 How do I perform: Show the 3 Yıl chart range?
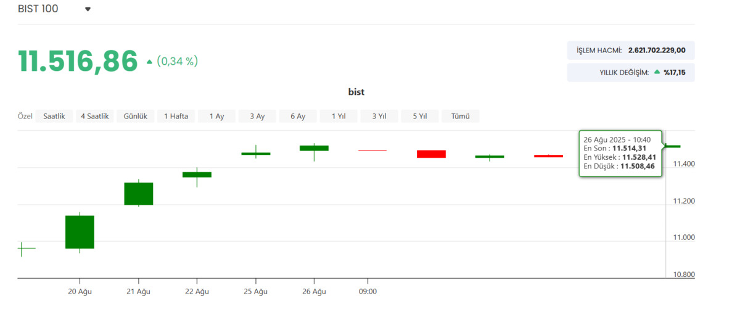point(379,116)
